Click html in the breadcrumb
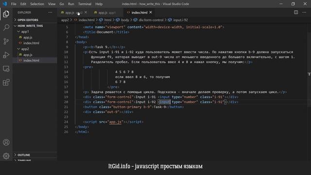 [108, 20]
